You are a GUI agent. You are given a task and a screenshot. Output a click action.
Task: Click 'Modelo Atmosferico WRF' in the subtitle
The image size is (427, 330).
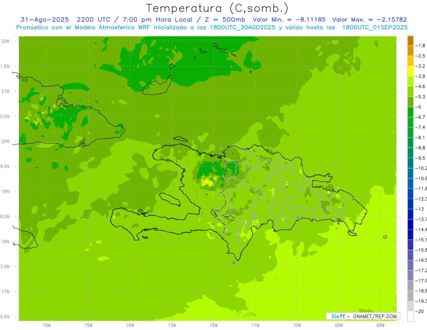point(114,27)
